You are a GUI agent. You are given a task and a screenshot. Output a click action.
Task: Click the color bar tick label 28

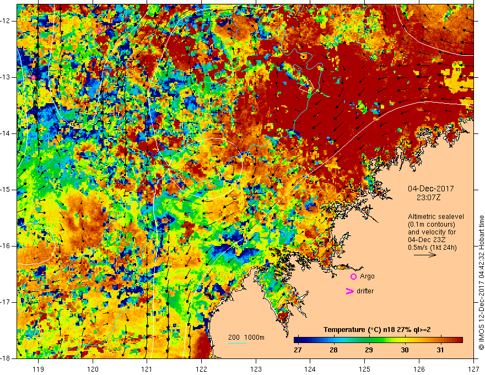(x=333, y=350)
